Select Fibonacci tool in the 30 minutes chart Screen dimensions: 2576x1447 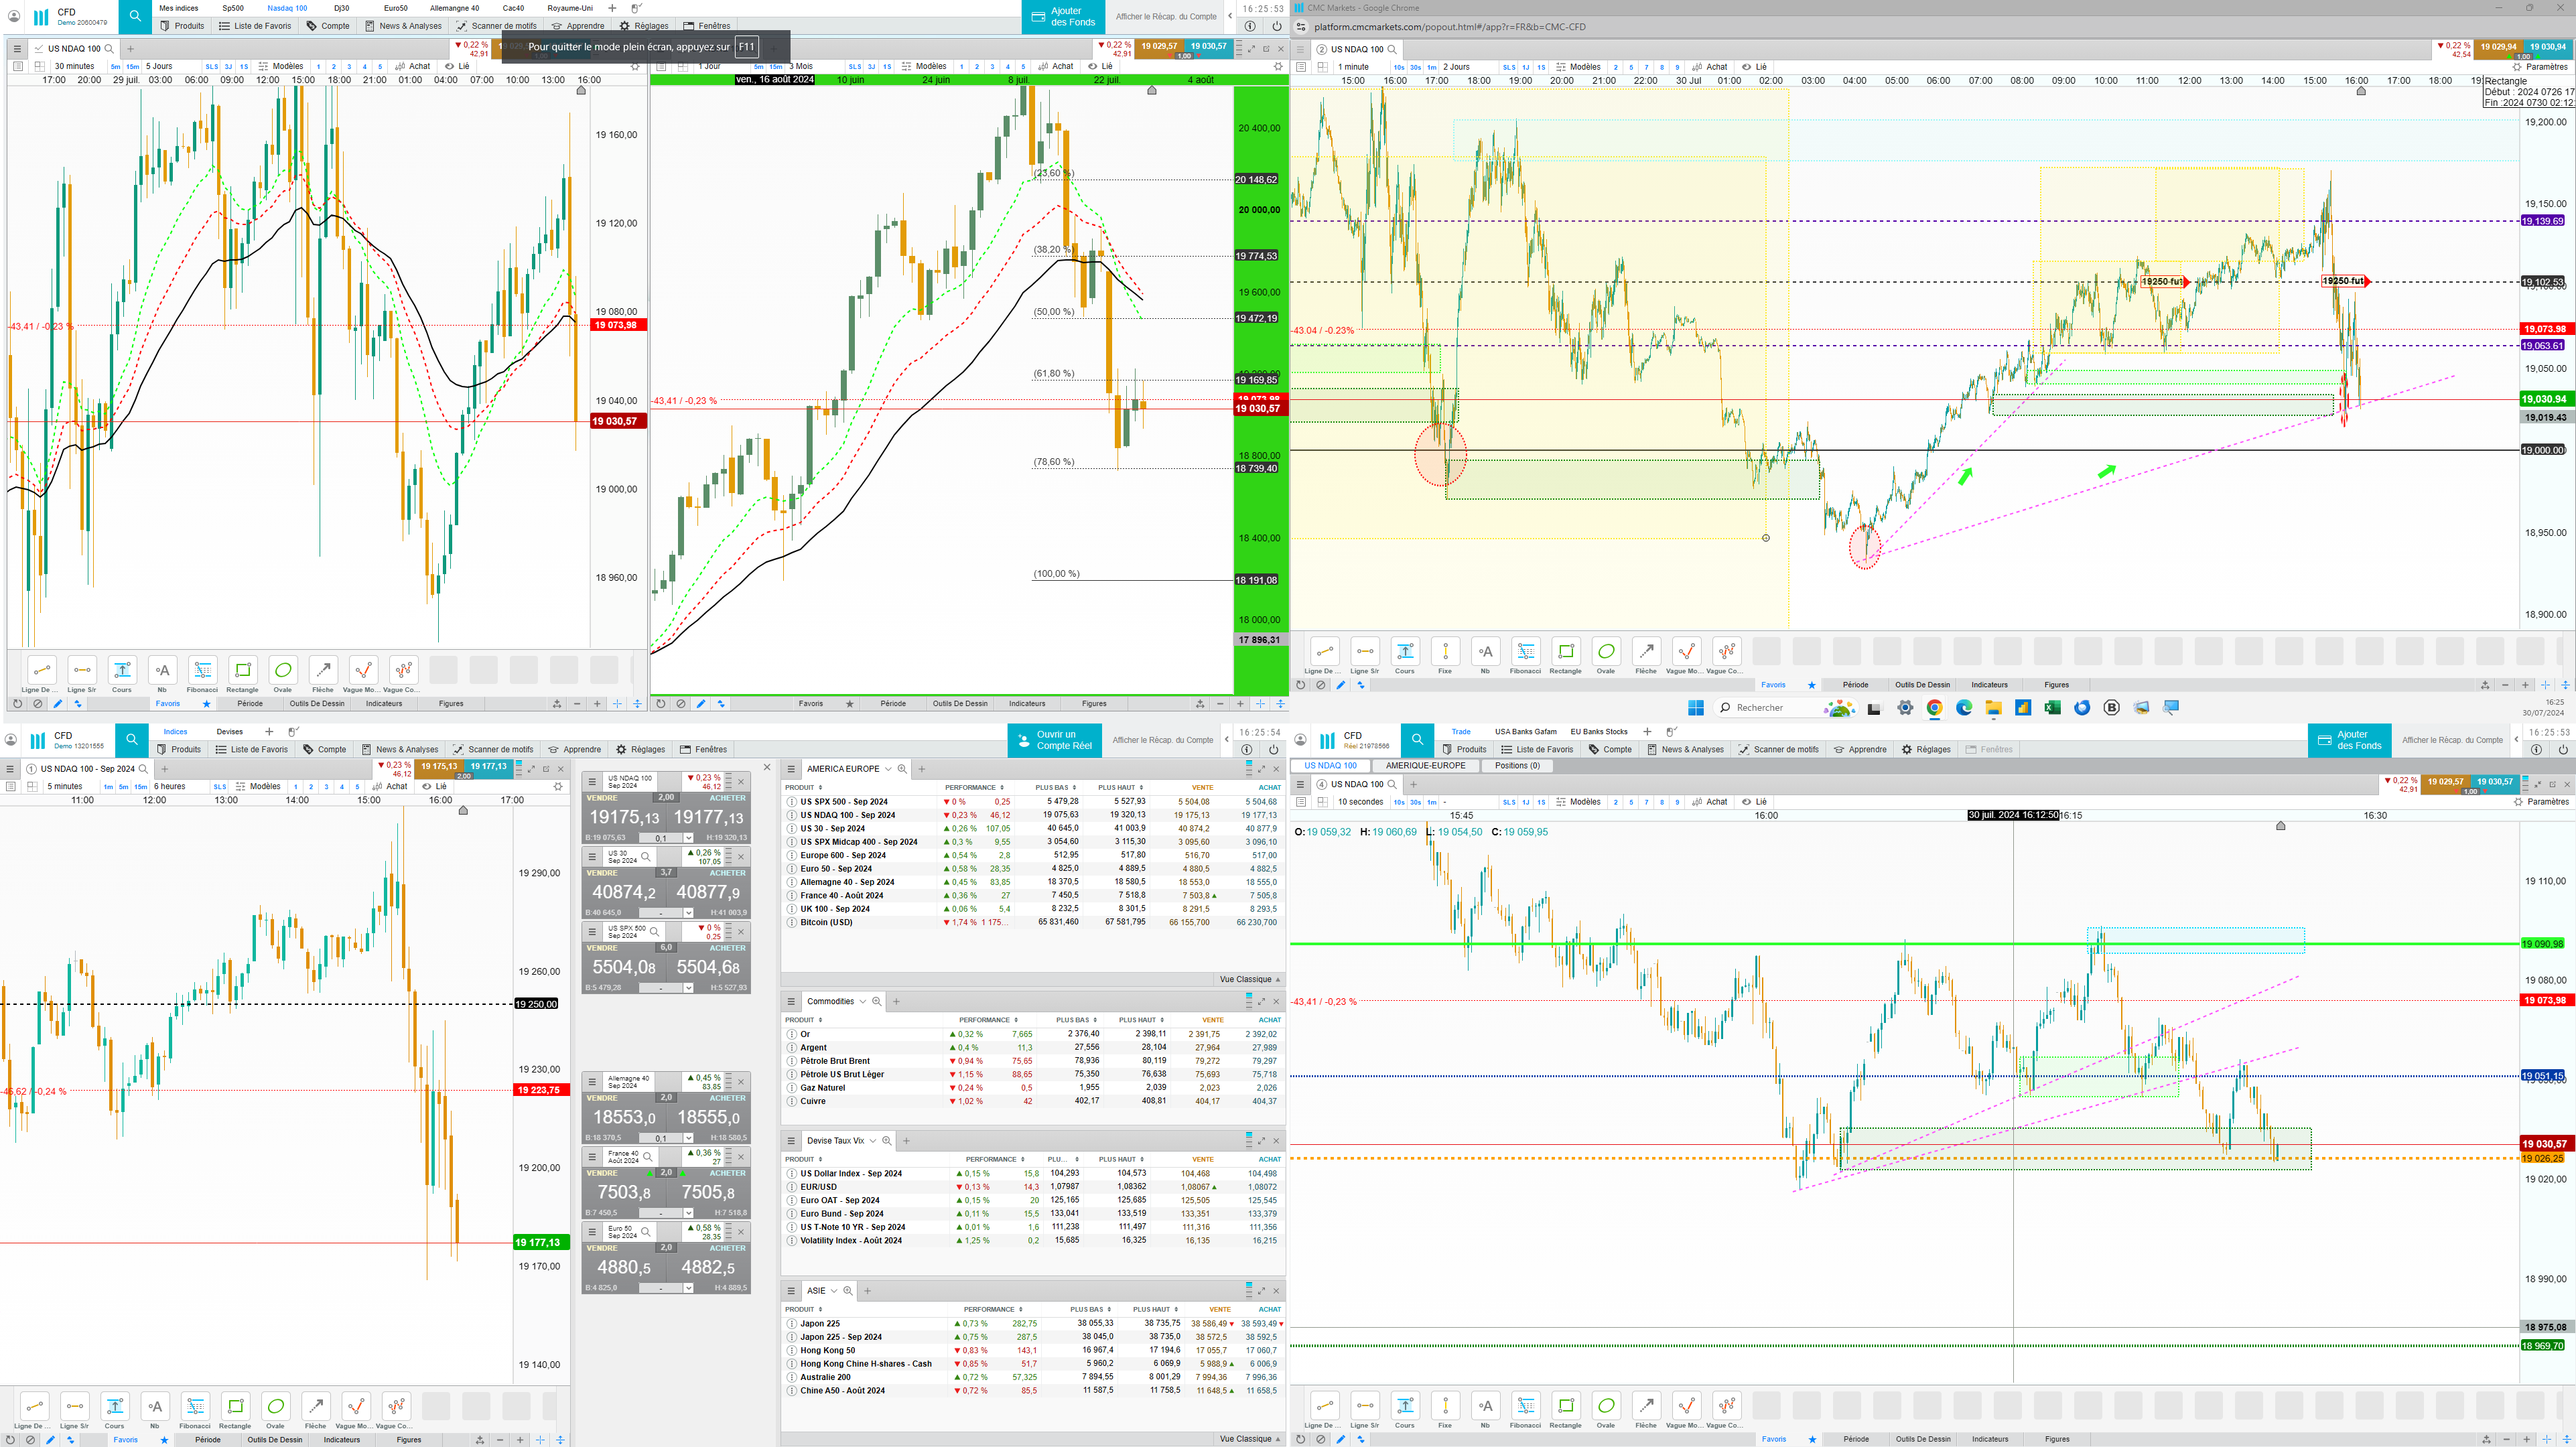click(x=202, y=670)
